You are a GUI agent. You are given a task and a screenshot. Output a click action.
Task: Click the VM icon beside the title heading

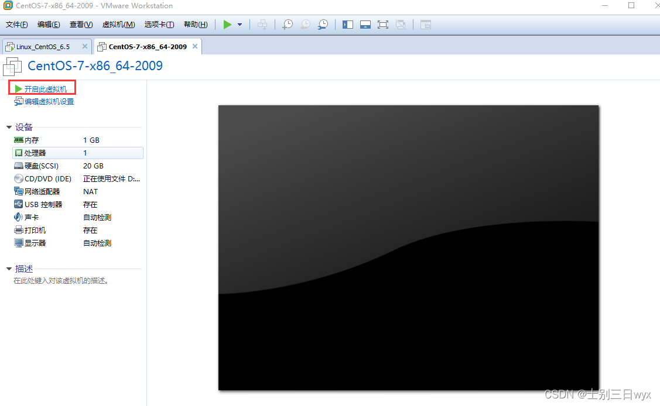[13, 67]
